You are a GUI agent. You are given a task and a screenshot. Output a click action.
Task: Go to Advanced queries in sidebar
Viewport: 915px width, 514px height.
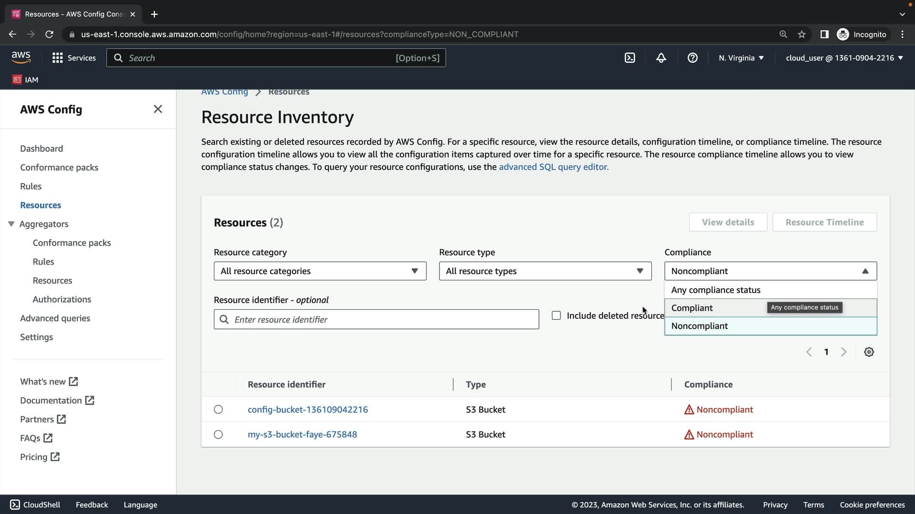coord(55,318)
